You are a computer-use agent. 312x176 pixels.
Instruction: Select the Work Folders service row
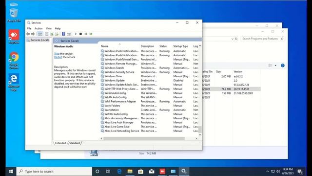[x=149, y=106]
